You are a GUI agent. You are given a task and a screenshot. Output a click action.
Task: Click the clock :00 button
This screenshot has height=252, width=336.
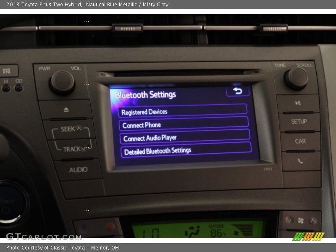pos(18,88)
